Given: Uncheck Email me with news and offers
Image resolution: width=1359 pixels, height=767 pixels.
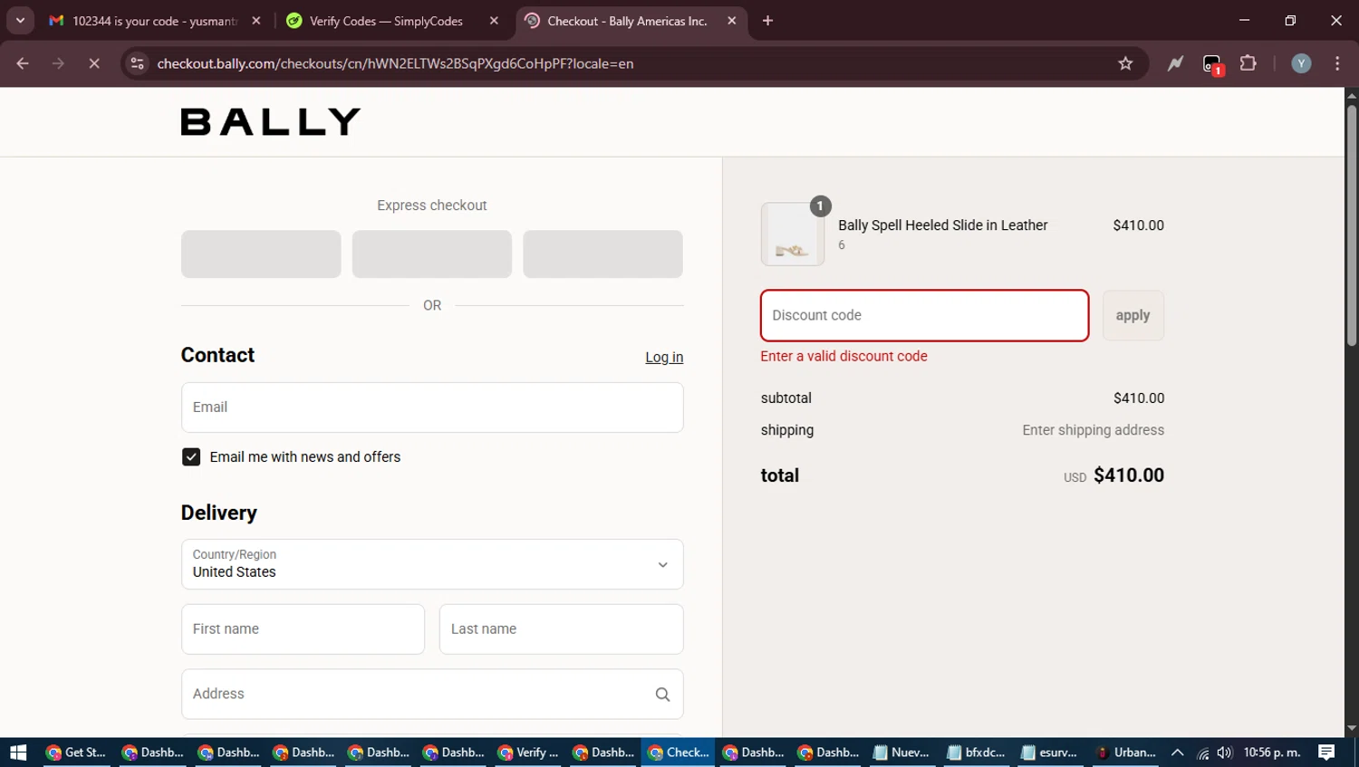Looking at the screenshot, I should click(x=191, y=457).
